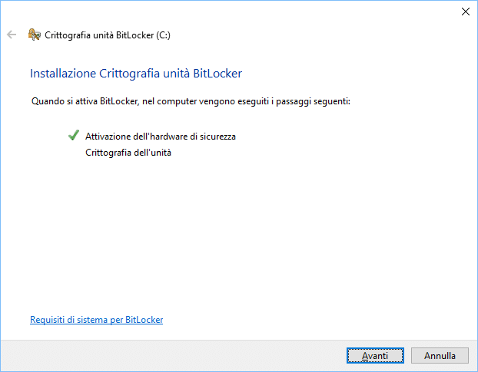Open Requisiti di sistema per BitLocker link
The width and height of the screenshot is (478, 372).
tap(96, 320)
